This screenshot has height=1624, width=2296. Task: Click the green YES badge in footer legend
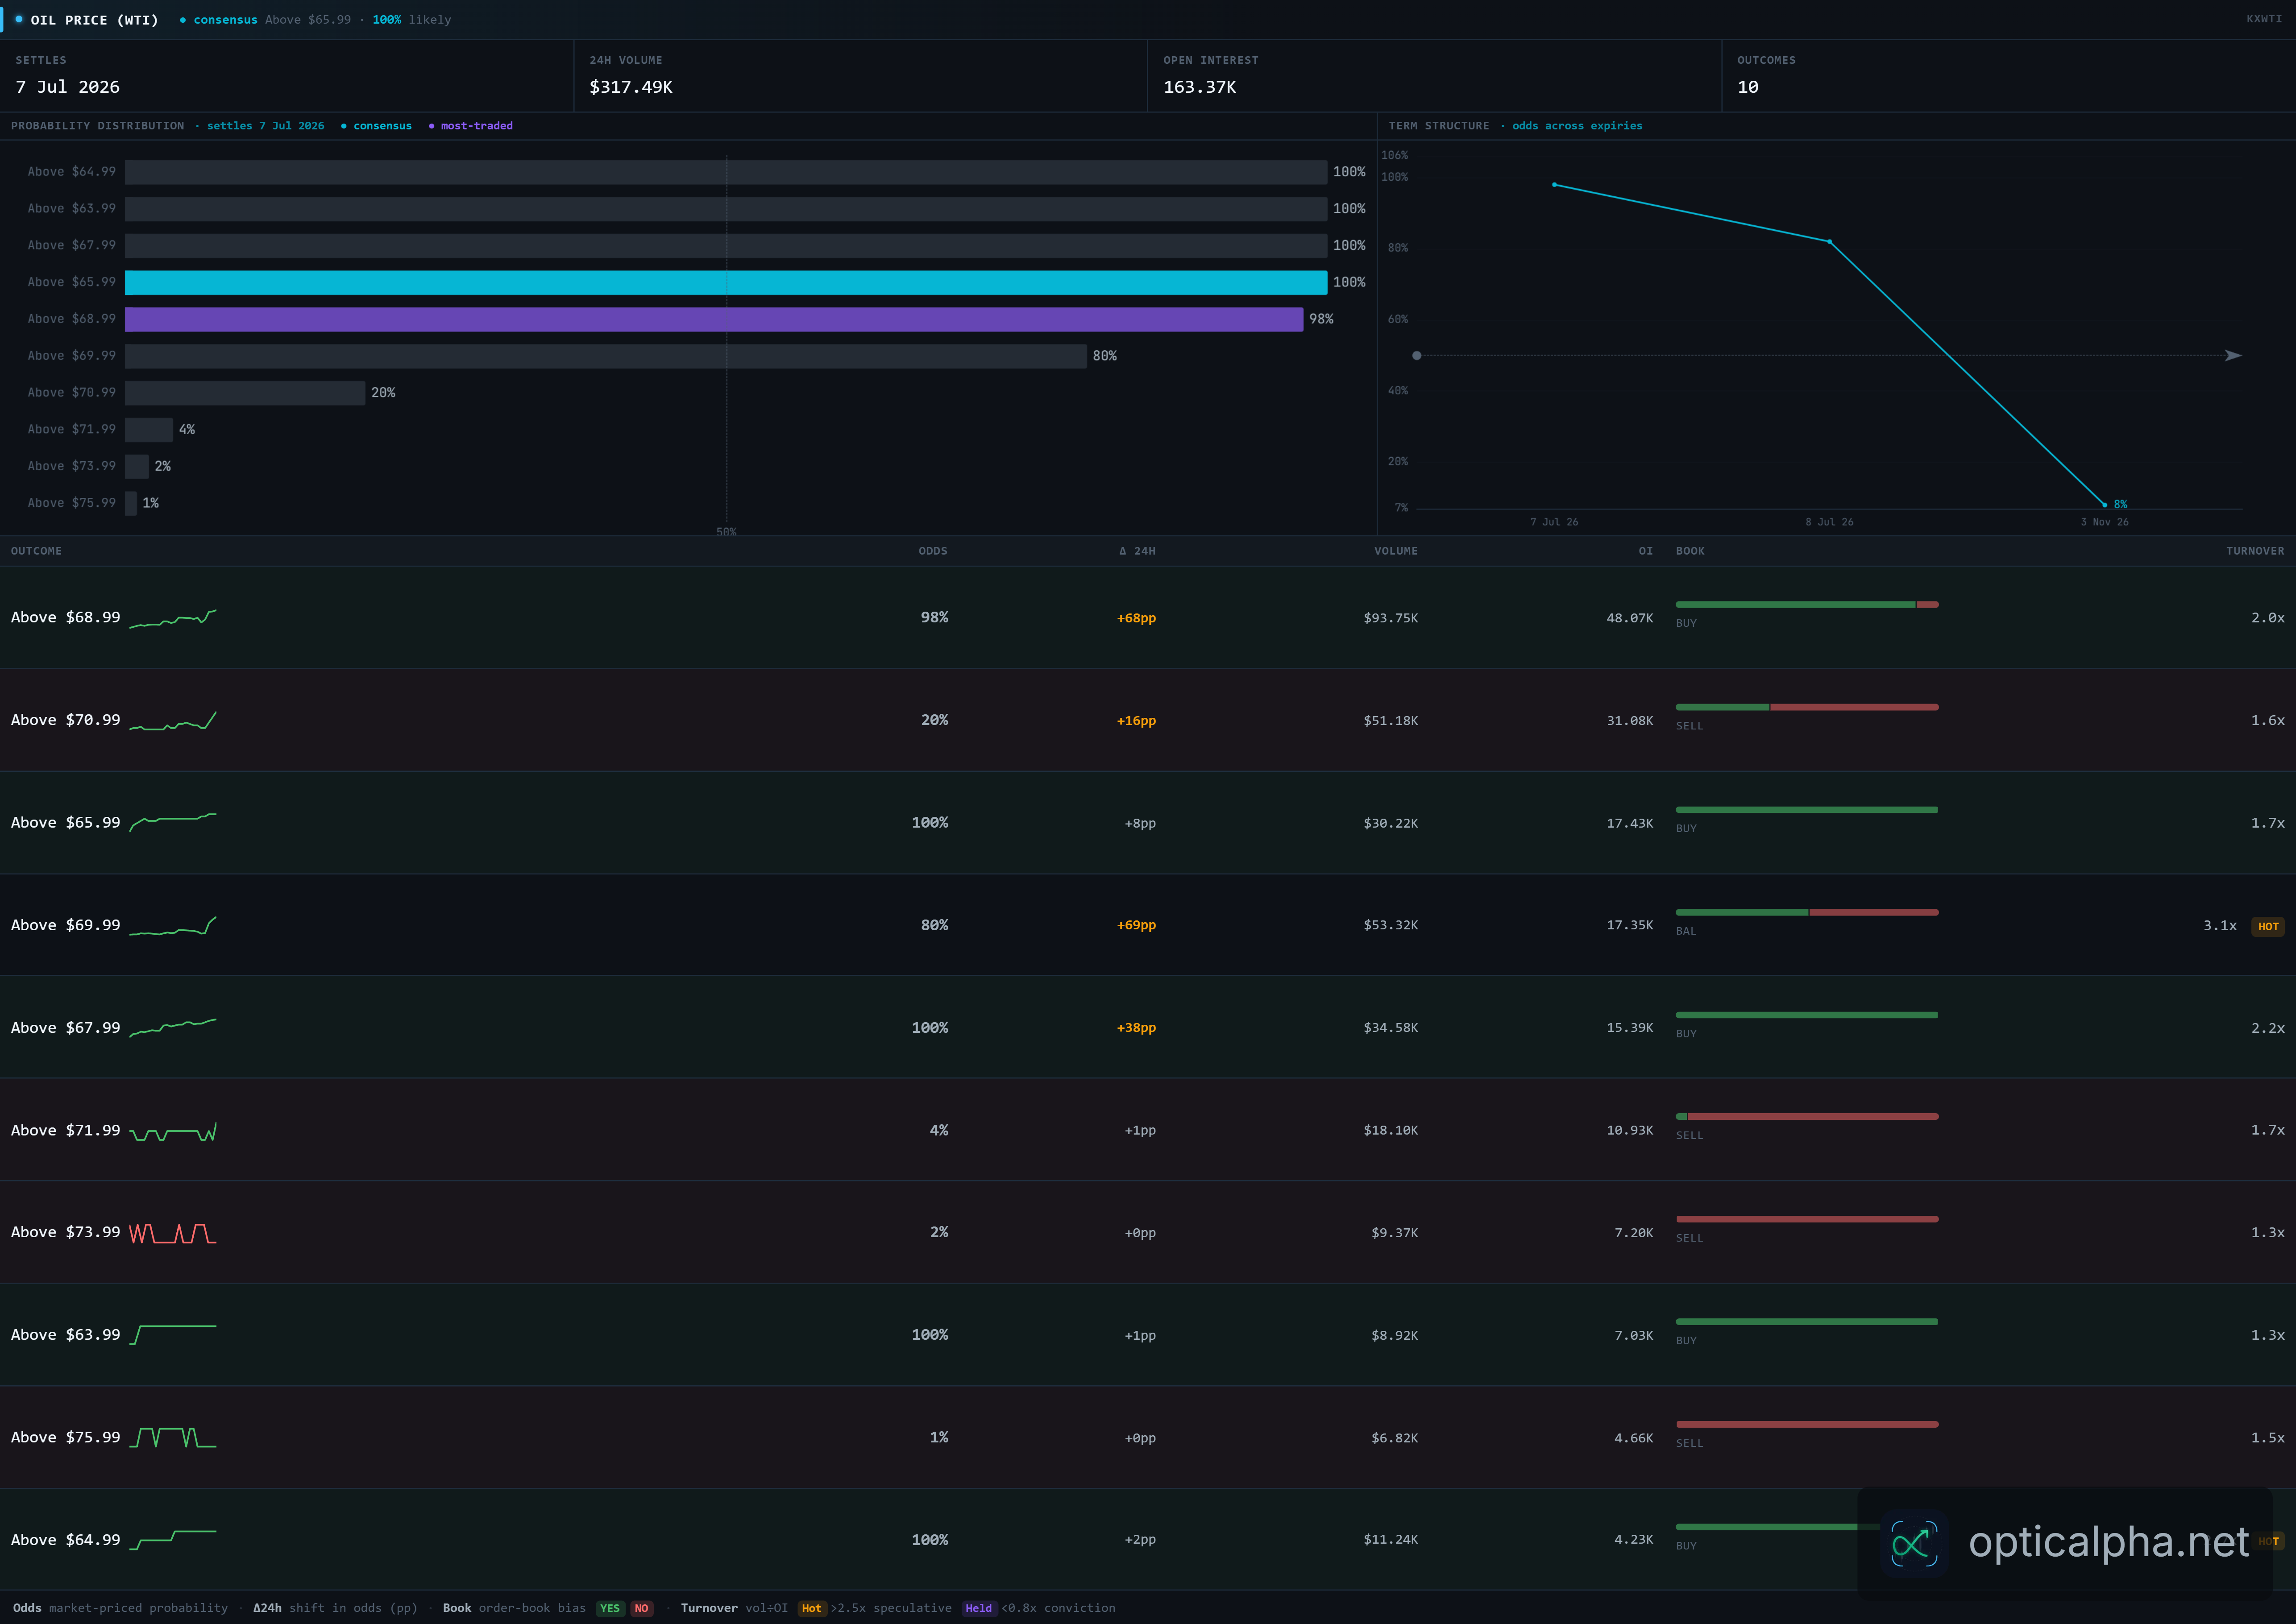(x=609, y=1608)
